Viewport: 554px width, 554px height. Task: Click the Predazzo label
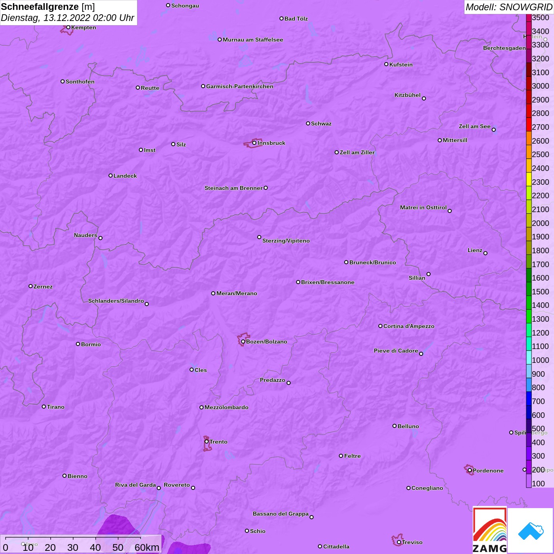[x=273, y=380]
